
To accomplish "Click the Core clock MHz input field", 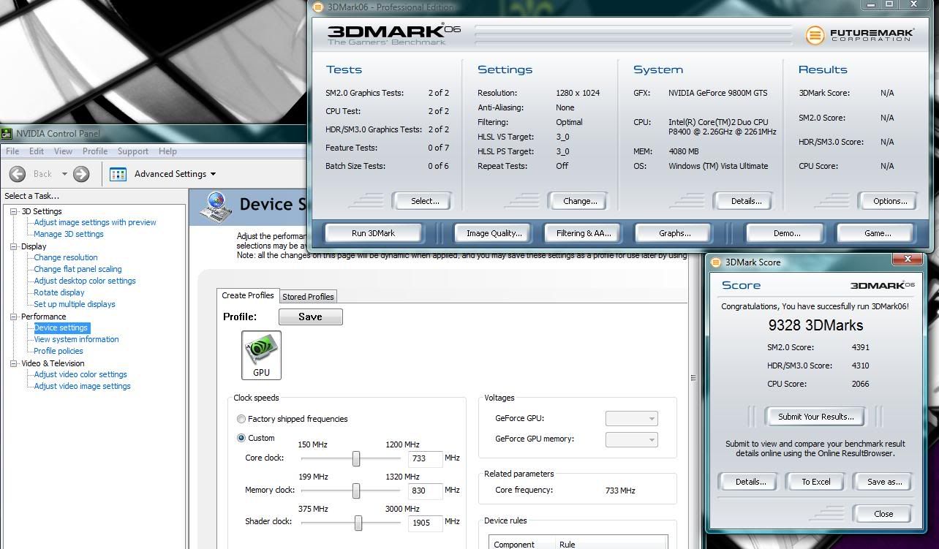I will point(425,458).
